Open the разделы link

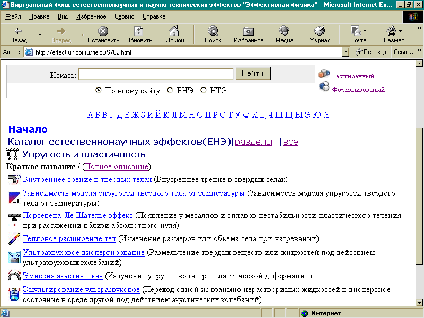(253, 142)
